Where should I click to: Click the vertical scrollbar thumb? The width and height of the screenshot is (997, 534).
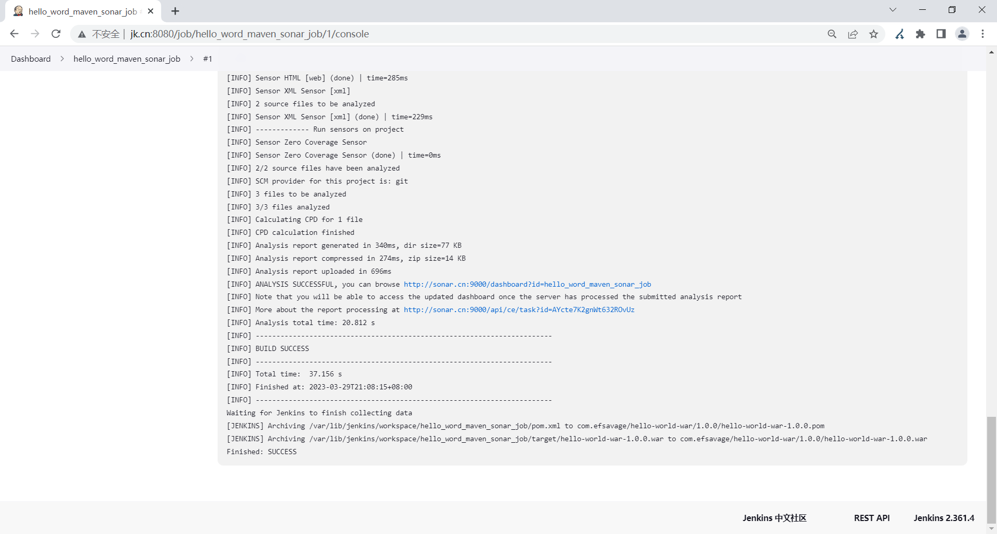click(x=991, y=469)
